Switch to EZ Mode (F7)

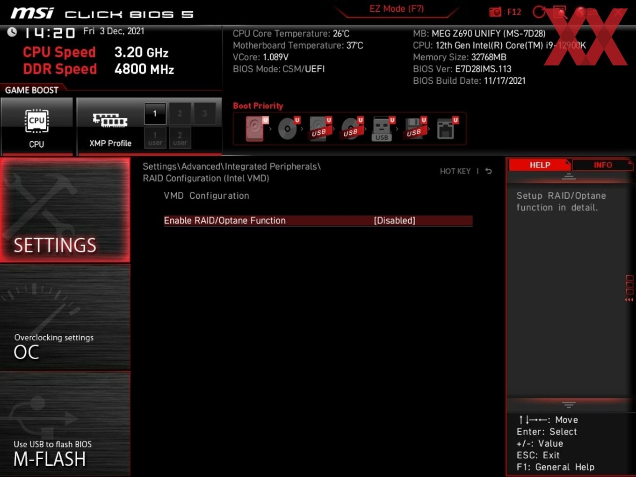click(397, 9)
